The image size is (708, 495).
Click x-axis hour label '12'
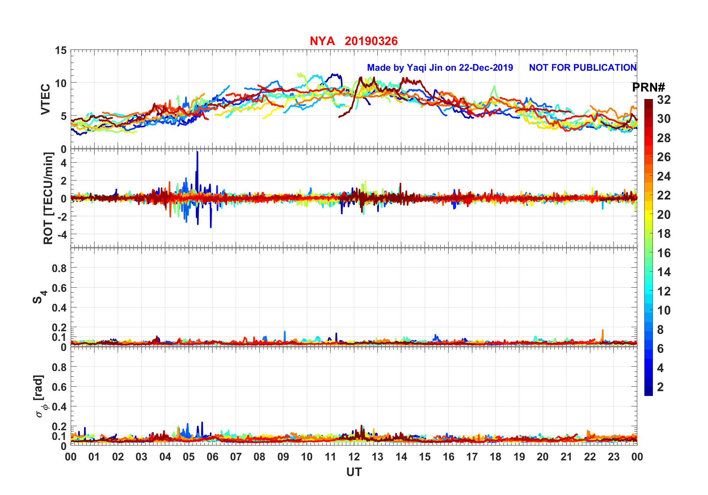click(x=354, y=457)
